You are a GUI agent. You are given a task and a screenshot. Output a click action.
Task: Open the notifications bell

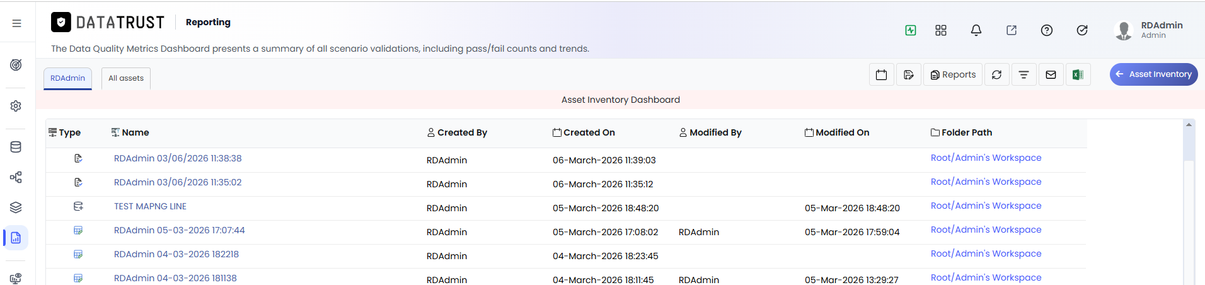point(976,30)
